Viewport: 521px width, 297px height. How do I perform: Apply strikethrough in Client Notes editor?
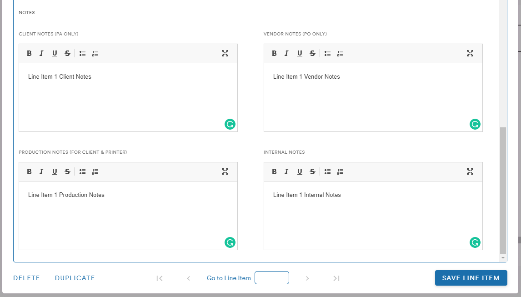(x=67, y=53)
